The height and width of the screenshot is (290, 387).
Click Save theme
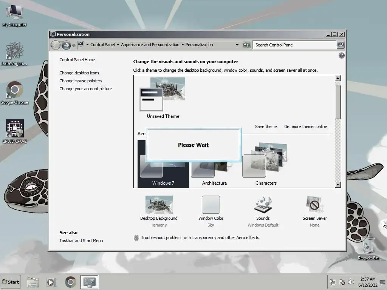[x=266, y=126]
